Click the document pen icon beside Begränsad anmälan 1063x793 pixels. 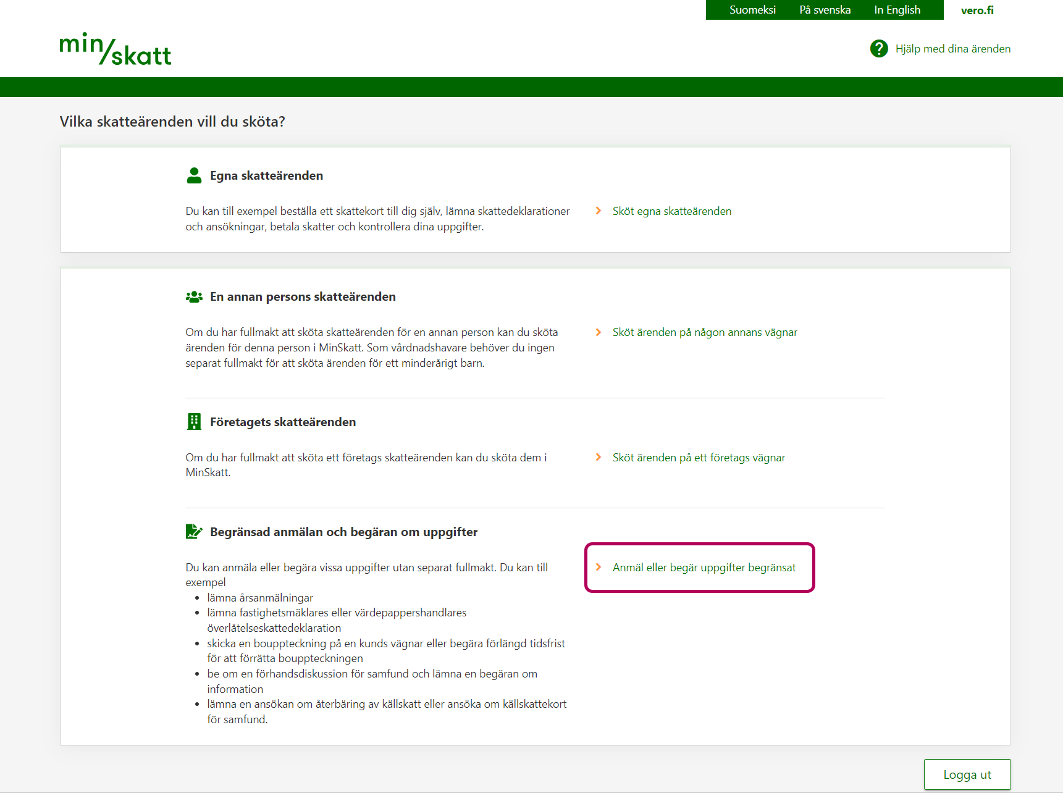pos(194,532)
